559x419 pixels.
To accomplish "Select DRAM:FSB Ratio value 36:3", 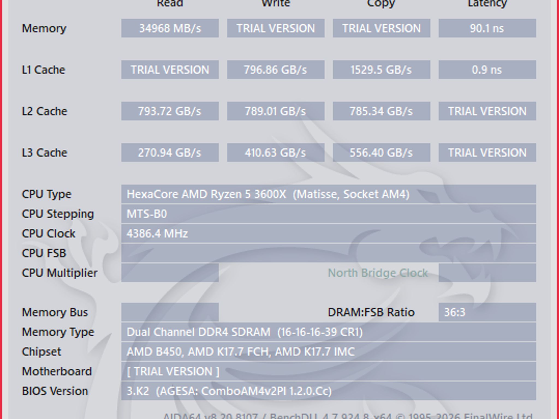I will coord(487,312).
